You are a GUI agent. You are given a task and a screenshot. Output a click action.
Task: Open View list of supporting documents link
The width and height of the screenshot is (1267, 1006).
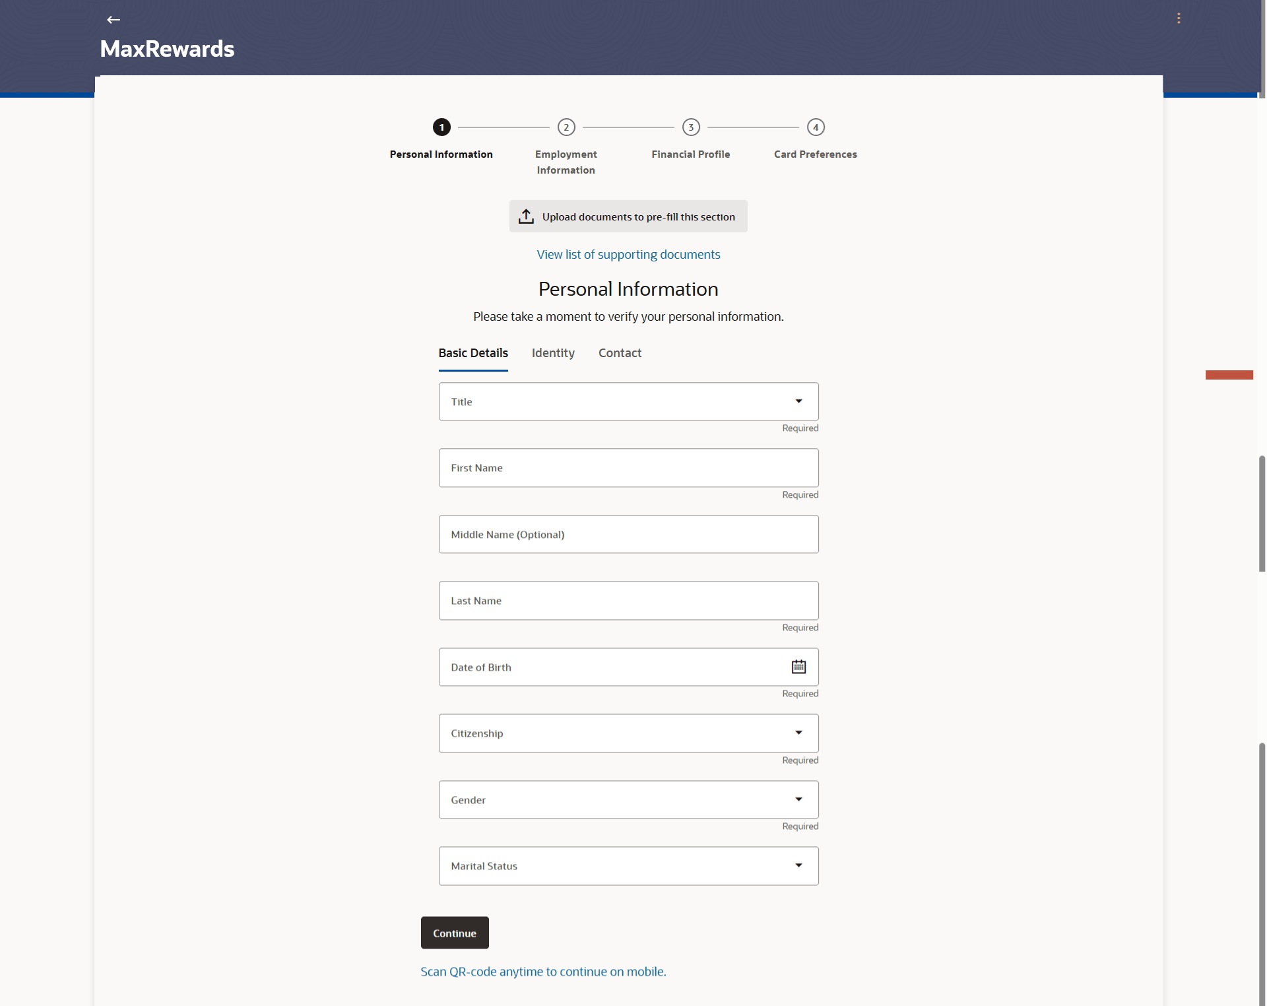628,255
